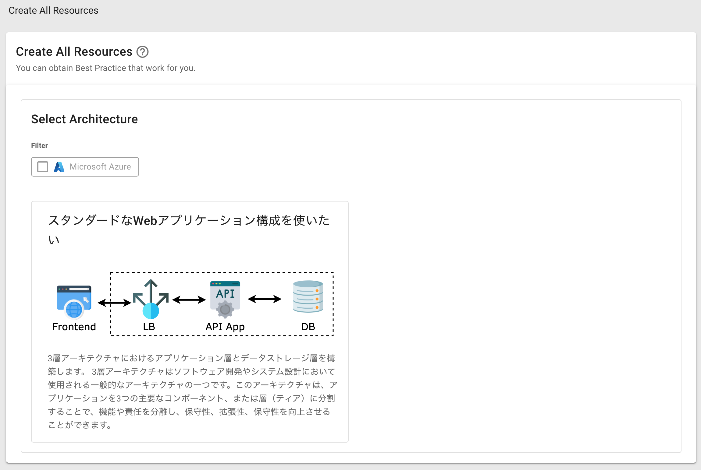Click the Filter label

pyautogui.click(x=39, y=146)
